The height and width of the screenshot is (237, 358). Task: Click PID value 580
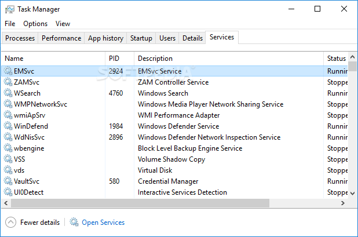[114, 181]
